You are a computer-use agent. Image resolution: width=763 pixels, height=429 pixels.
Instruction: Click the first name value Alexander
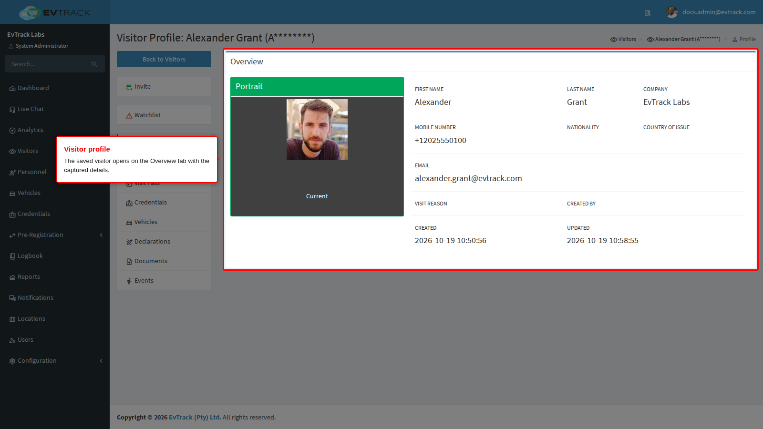[433, 102]
